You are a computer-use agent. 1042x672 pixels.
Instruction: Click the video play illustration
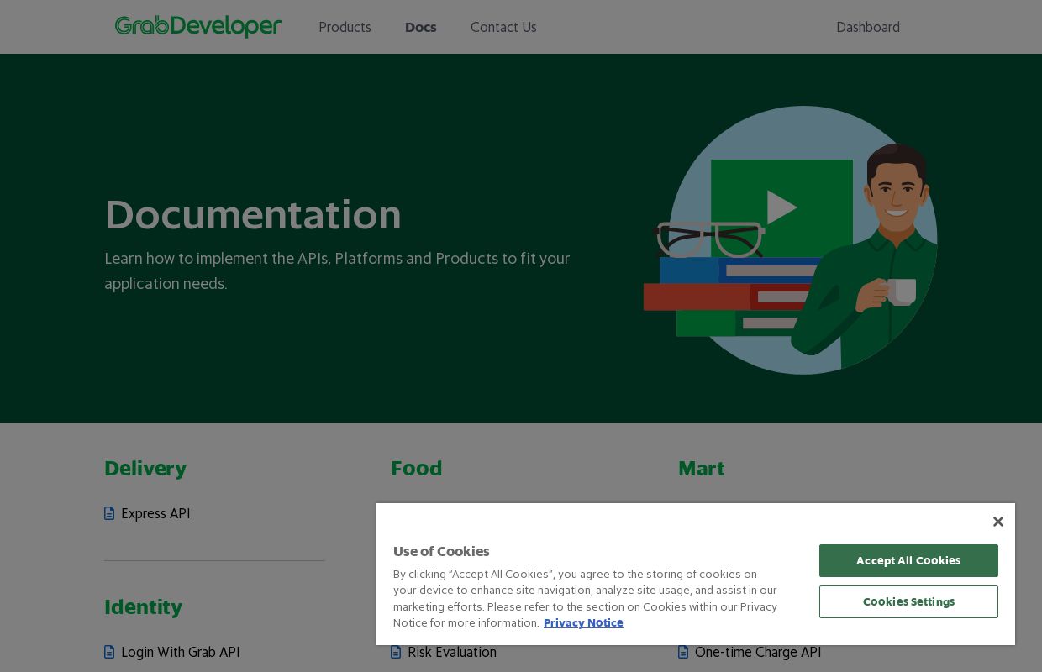[x=781, y=207]
